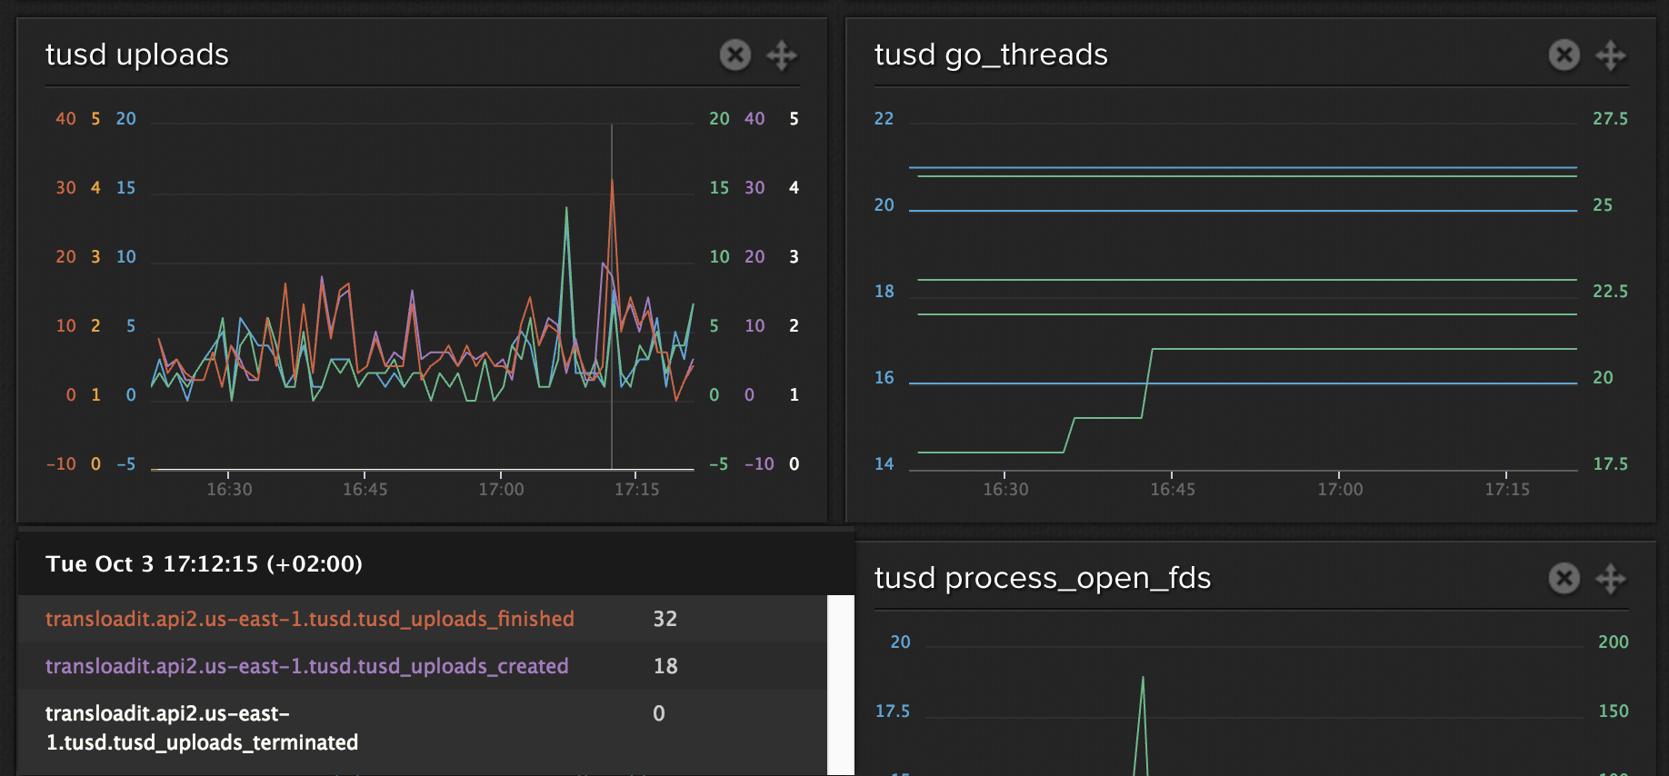
Task: Click the tusd process_open_fds heading
Action: tap(1042, 579)
